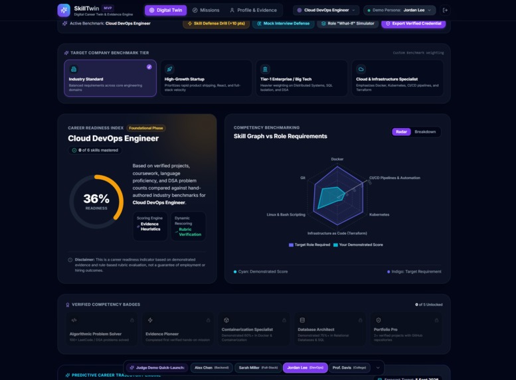
Task: Click the CI/CD Pipelines & Automation label
Action: tap(394, 178)
